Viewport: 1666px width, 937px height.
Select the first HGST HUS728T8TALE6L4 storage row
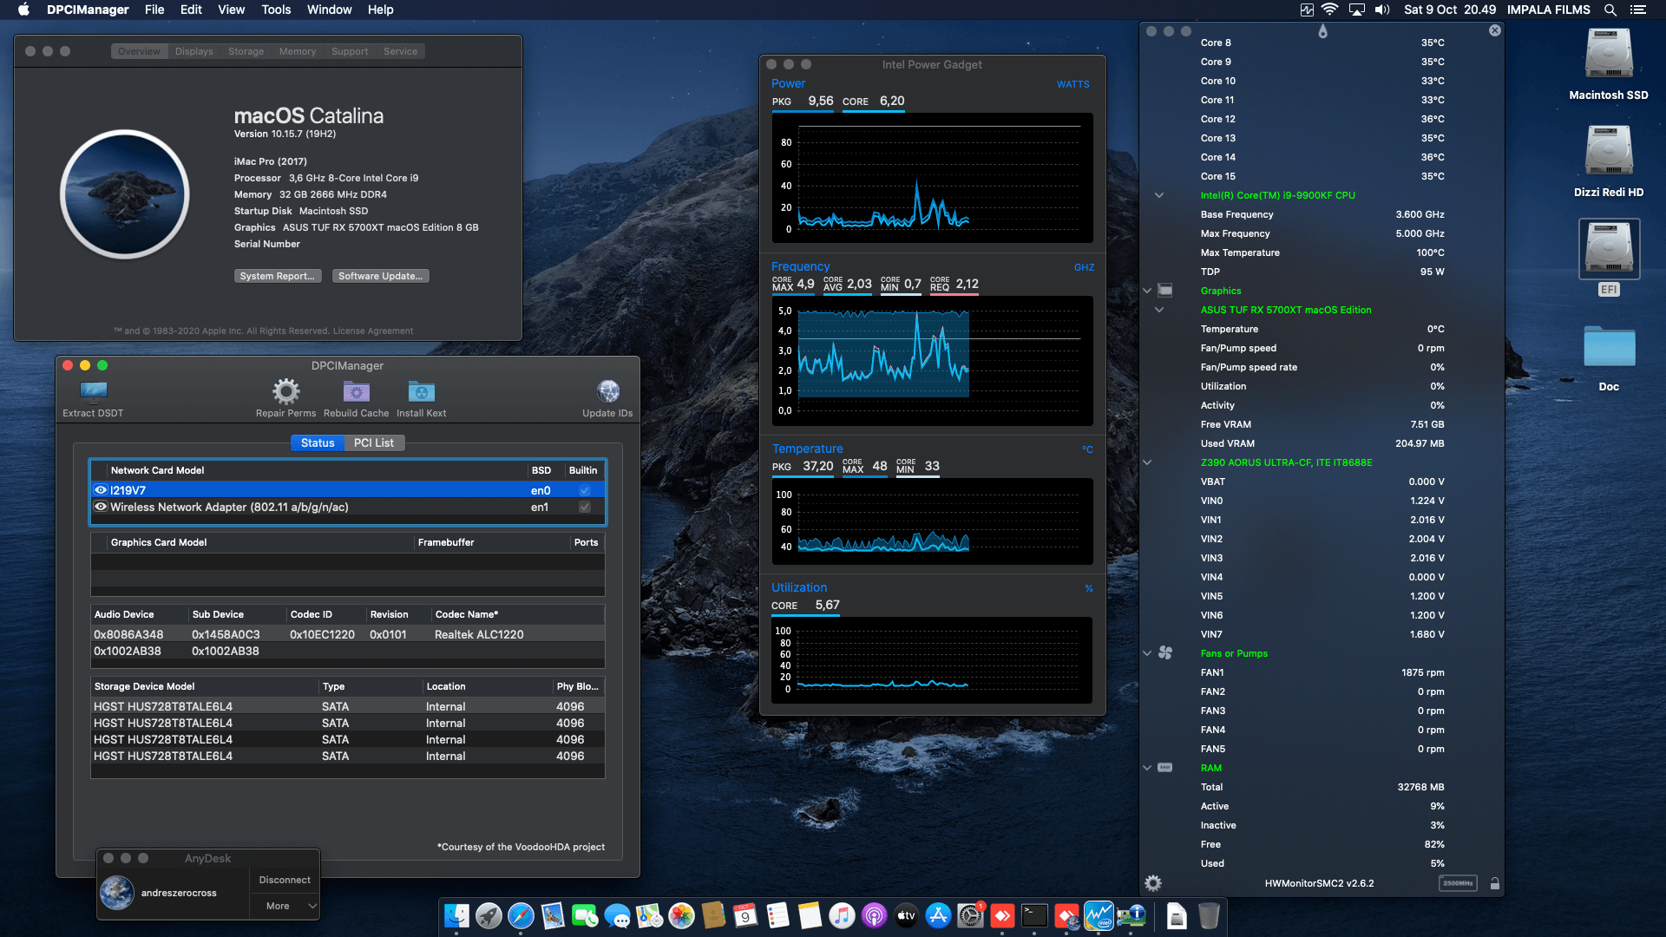tap(347, 706)
